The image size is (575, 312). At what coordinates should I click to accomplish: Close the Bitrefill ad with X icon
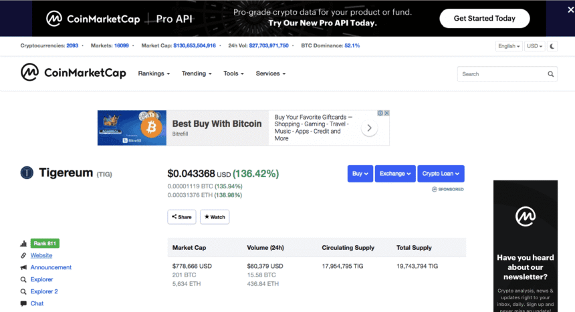(386, 114)
